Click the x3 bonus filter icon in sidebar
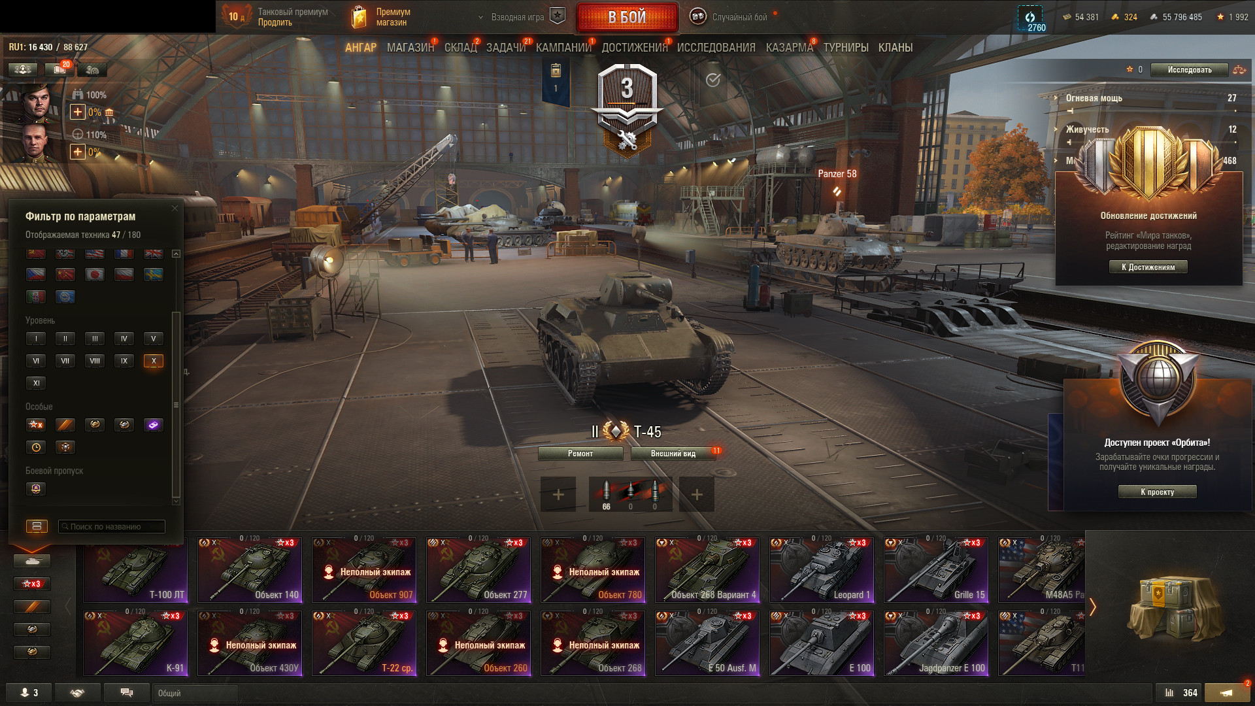Viewport: 1255px width, 706px height. click(32, 584)
